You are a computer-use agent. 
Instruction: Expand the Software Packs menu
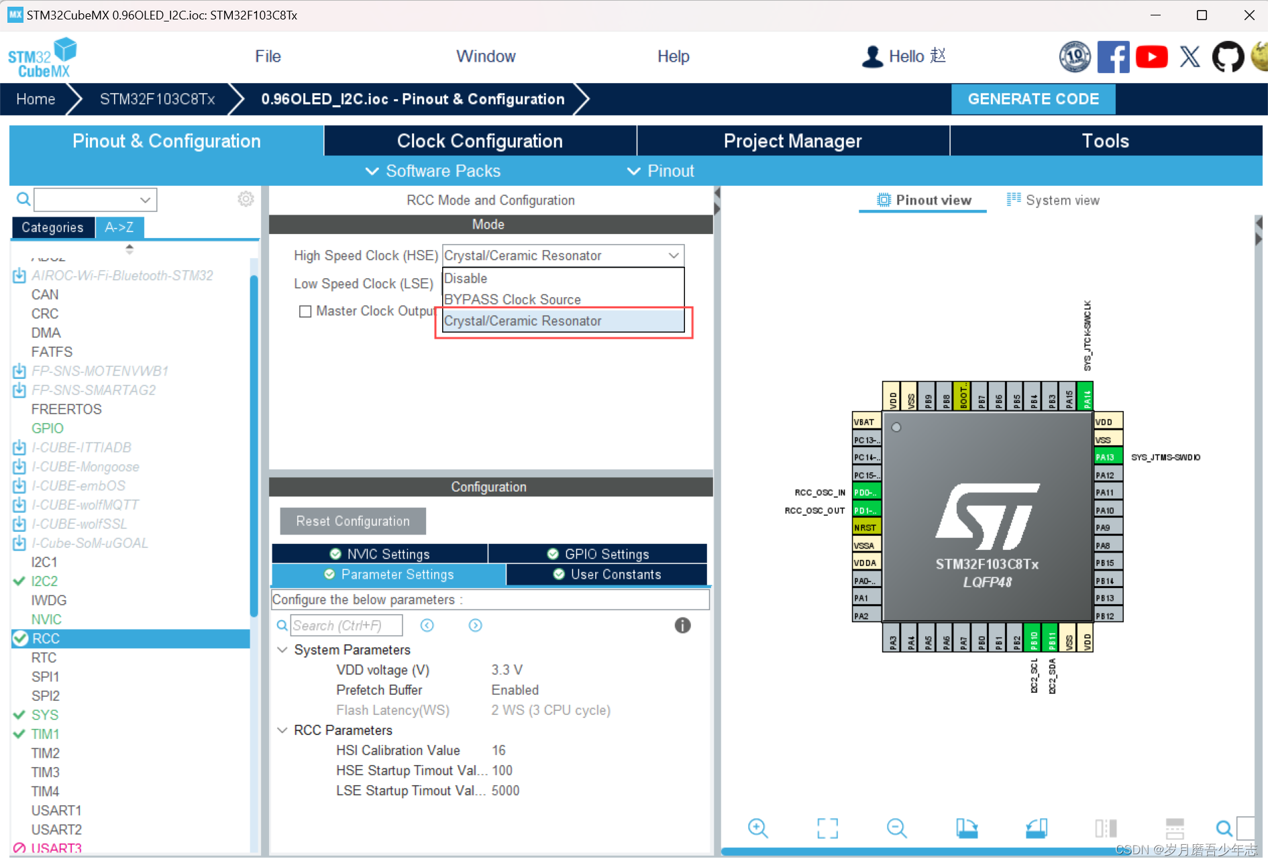click(x=433, y=171)
